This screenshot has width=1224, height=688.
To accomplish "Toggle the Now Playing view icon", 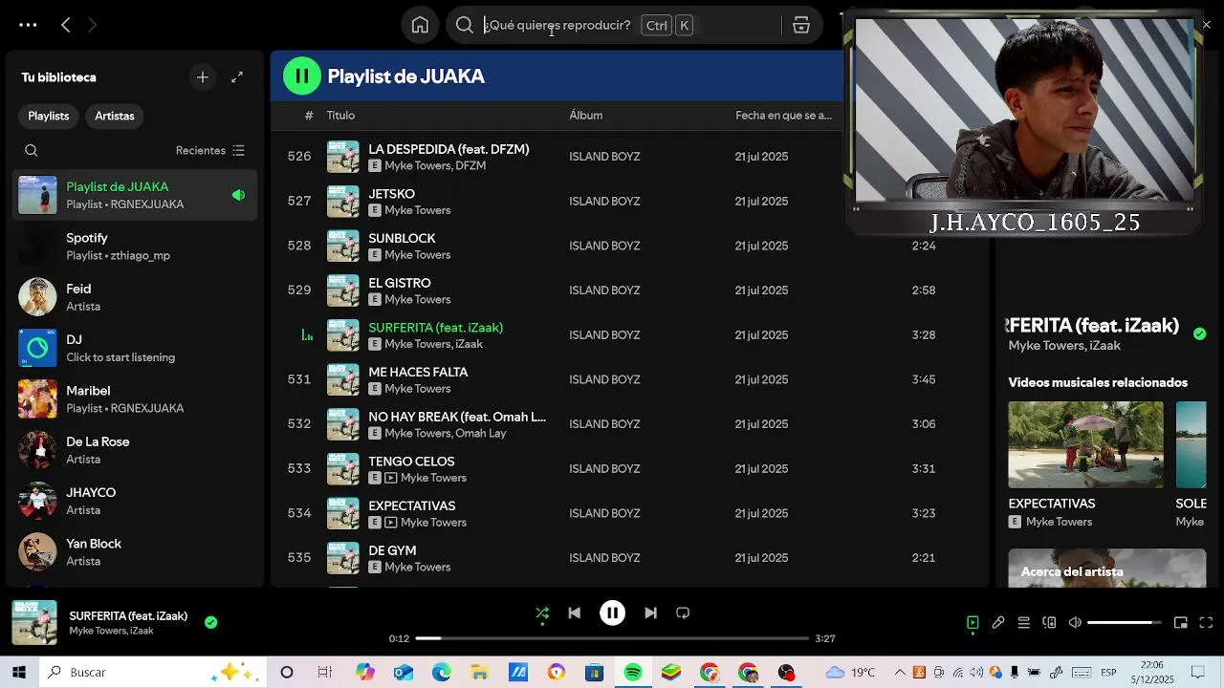I will 973,623.
